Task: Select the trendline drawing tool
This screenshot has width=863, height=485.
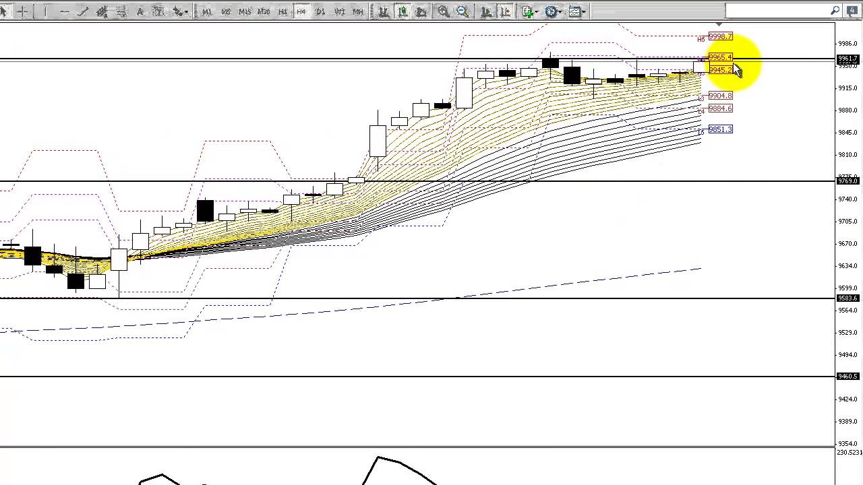Action: 83,11
